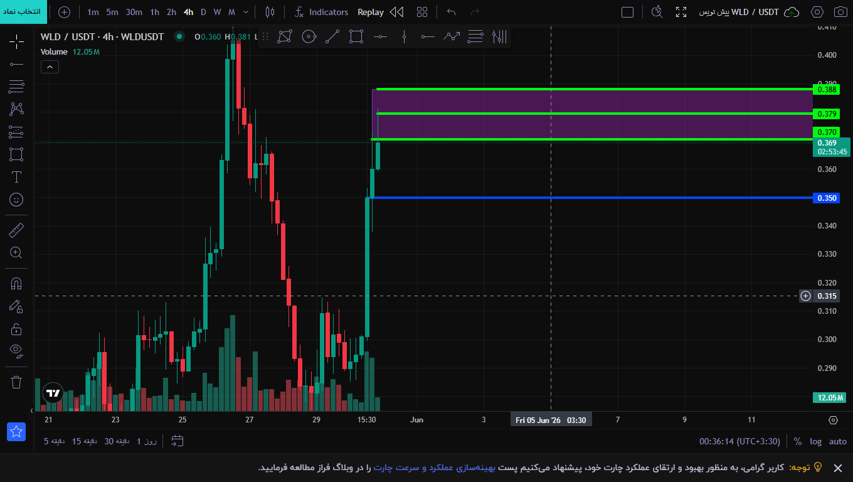The height and width of the screenshot is (482, 853).
Task: Pick the circle tool in floating toolbar
Action: (309, 36)
